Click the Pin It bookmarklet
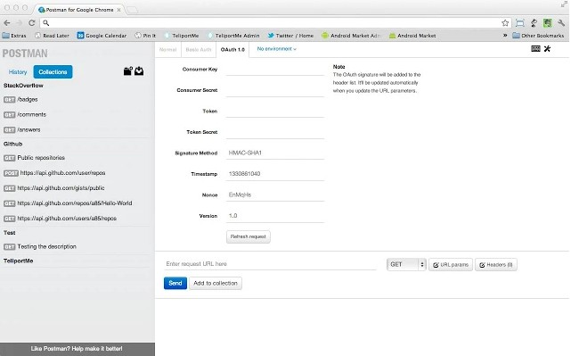 [145, 36]
